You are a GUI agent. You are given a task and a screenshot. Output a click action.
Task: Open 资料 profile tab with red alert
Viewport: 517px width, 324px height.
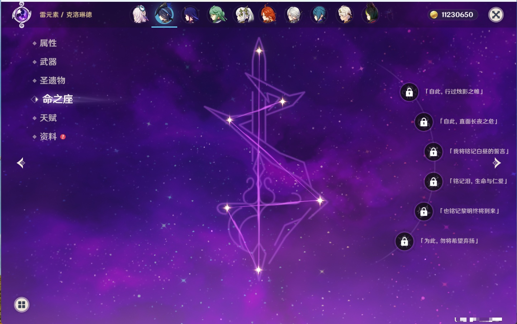[x=48, y=136]
